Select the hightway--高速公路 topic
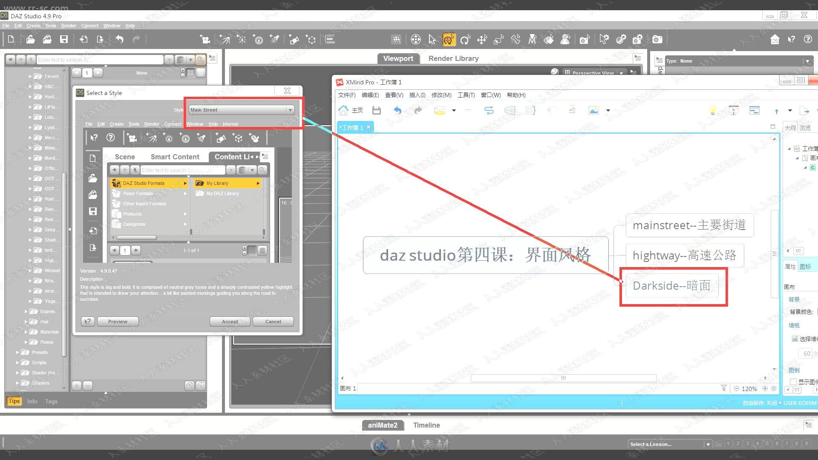Viewport: 818px width, 460px height. coord(685,255)
